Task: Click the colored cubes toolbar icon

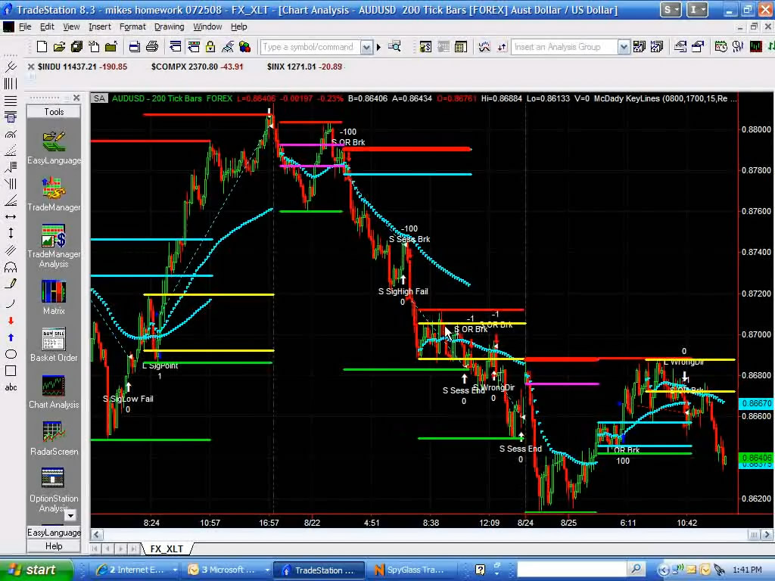Action: click(x=244, y=47)
